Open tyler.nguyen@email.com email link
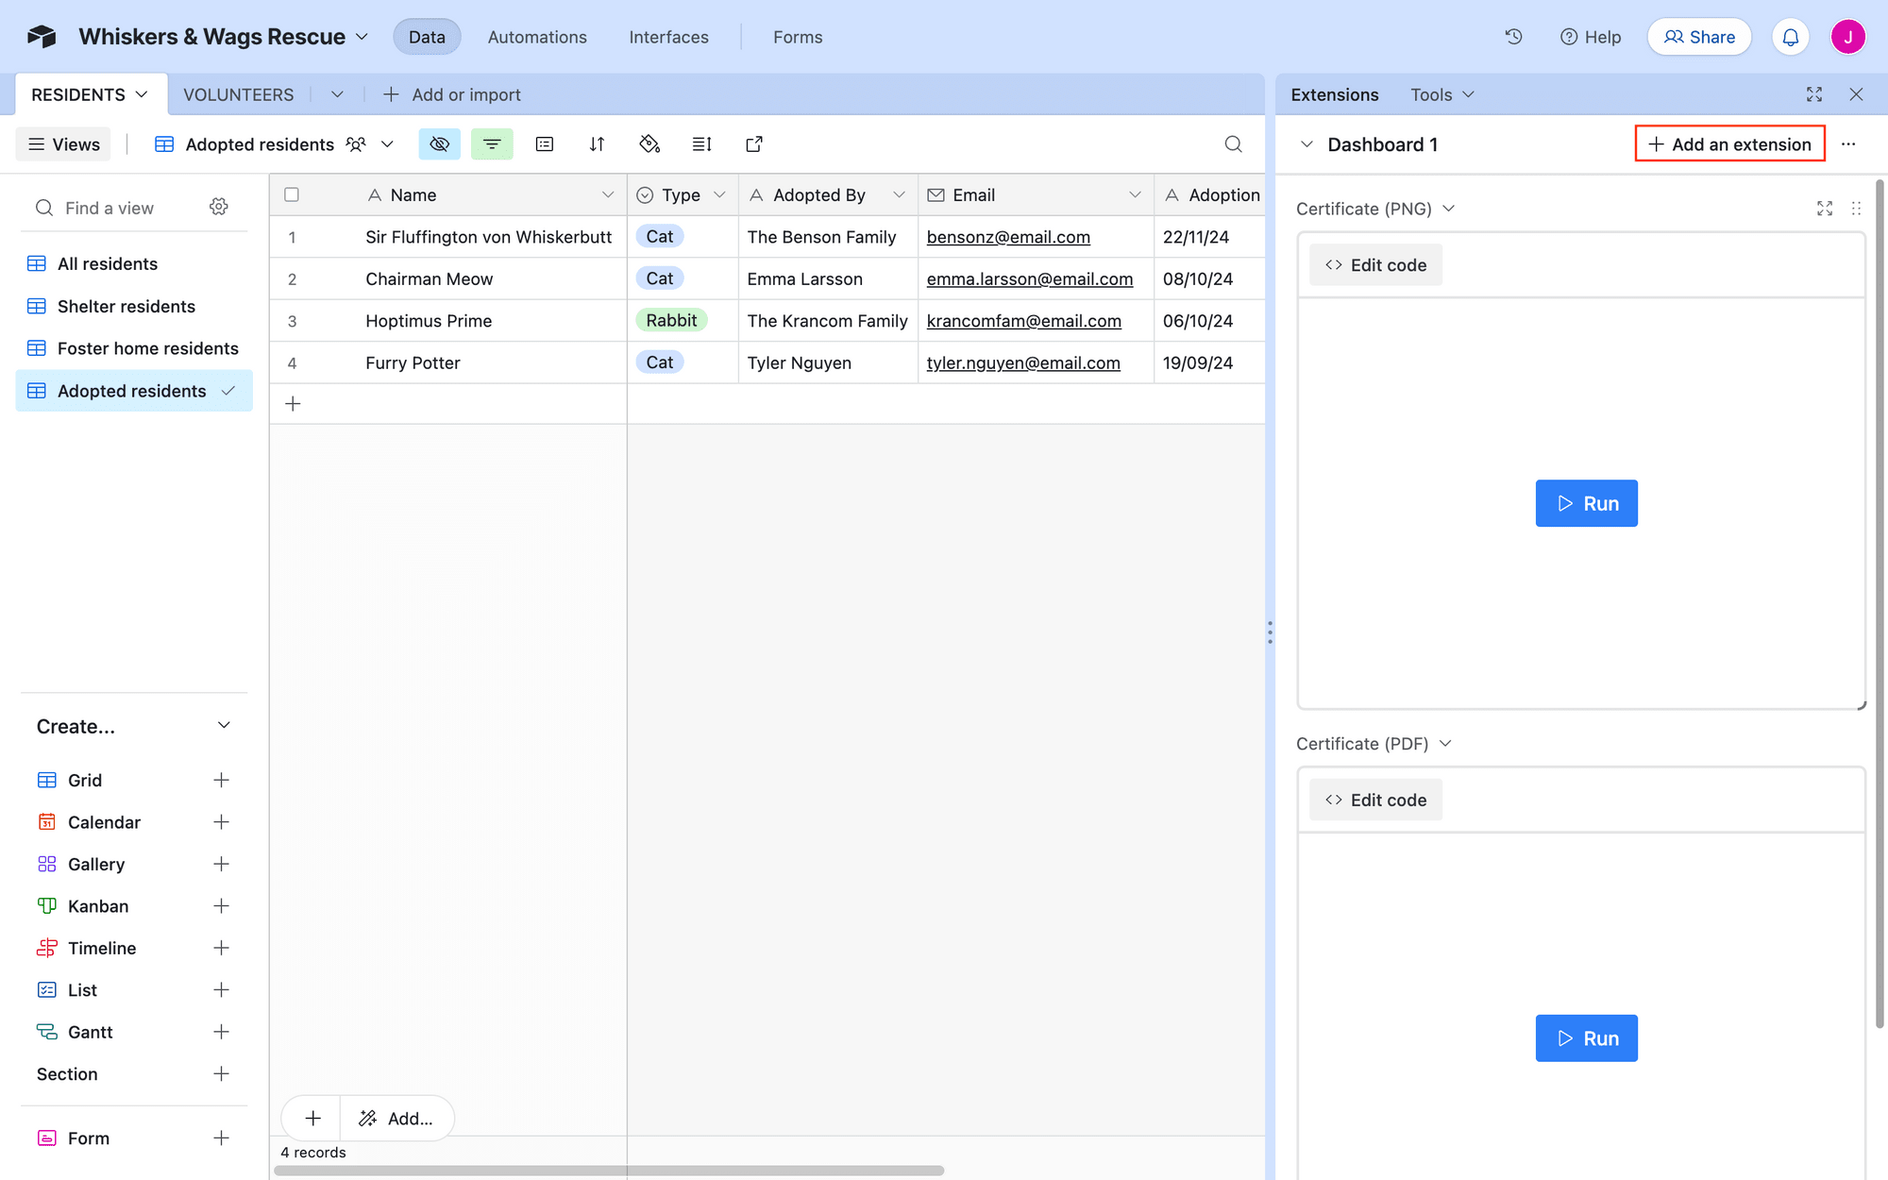The width and height of the screenshot is (1888, 1180). click(1023, 362)
